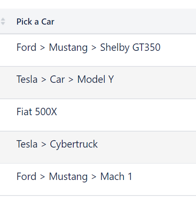The image size is (196, 207).
Task: Click the sort arrows icon in header
Action: [x=3, y=21]
